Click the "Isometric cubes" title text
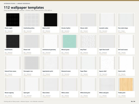 (x=104, y=28)
